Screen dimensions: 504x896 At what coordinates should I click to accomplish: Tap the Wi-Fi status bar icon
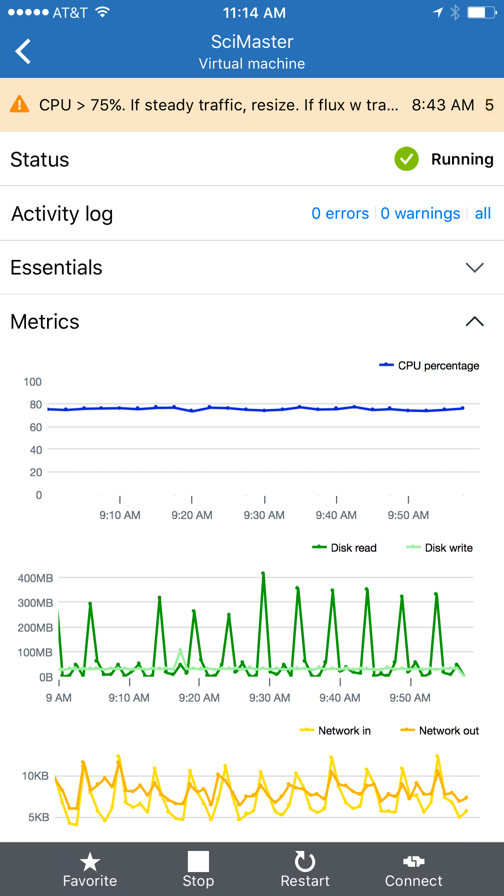coord(102,12)
